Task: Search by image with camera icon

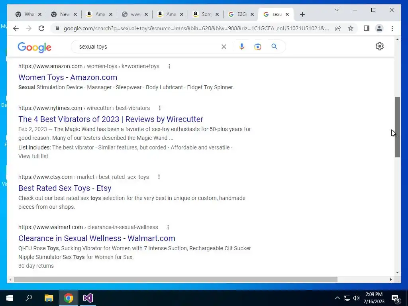Action: [258, 47]
